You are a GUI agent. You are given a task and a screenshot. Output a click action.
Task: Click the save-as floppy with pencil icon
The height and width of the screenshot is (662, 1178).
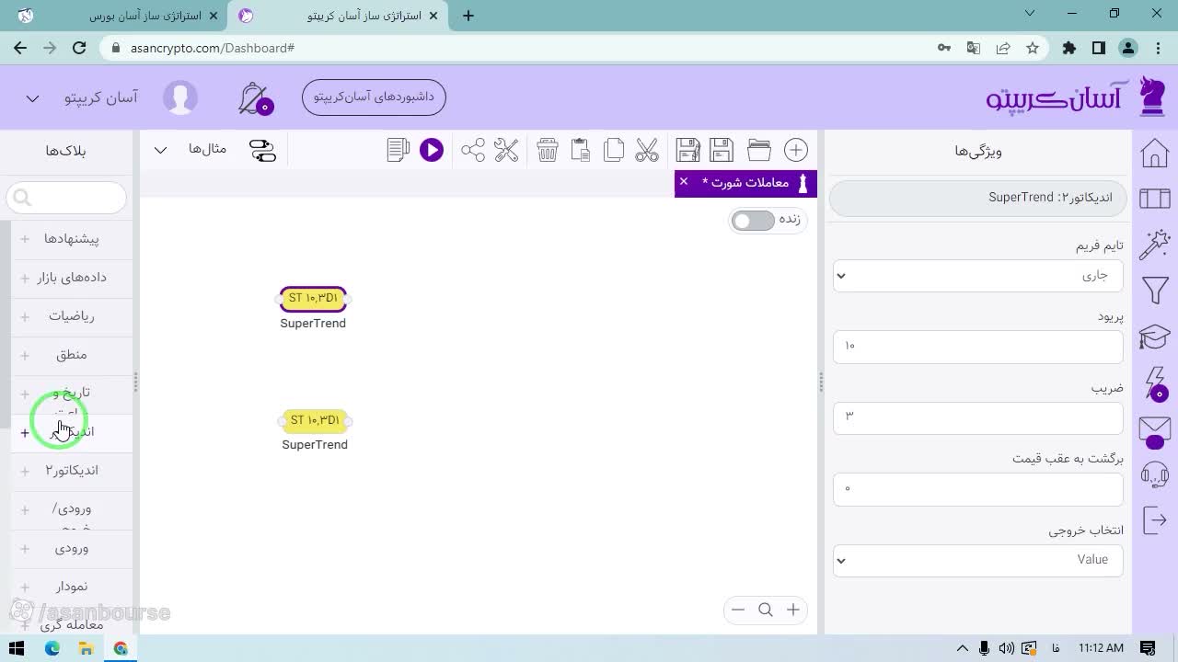click(687, 150)
